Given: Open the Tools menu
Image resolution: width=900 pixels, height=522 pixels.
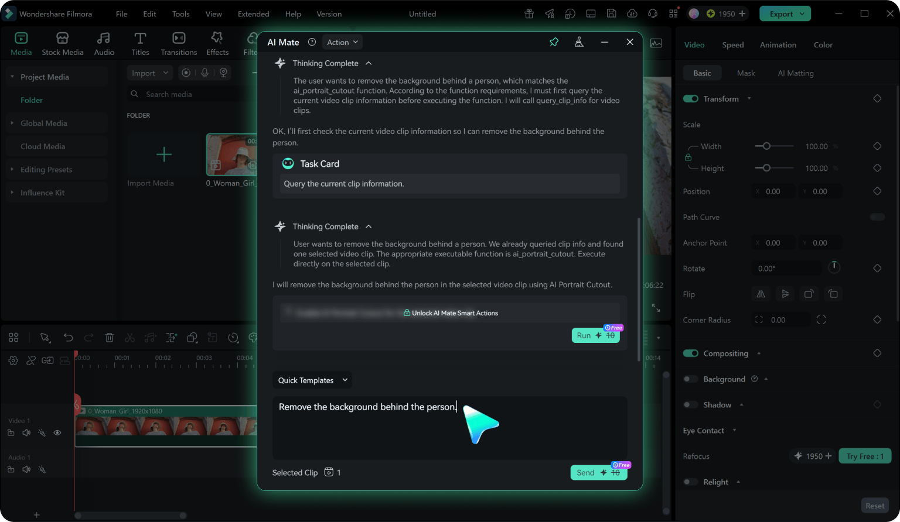Looking at the screenshot, I should click(180, 14).
